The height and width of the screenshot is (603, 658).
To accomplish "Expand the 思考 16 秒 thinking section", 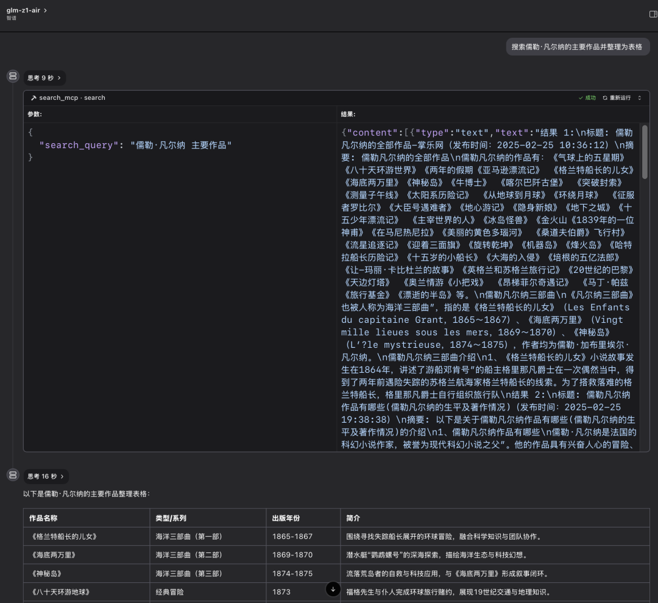I will tap(46, 476).
